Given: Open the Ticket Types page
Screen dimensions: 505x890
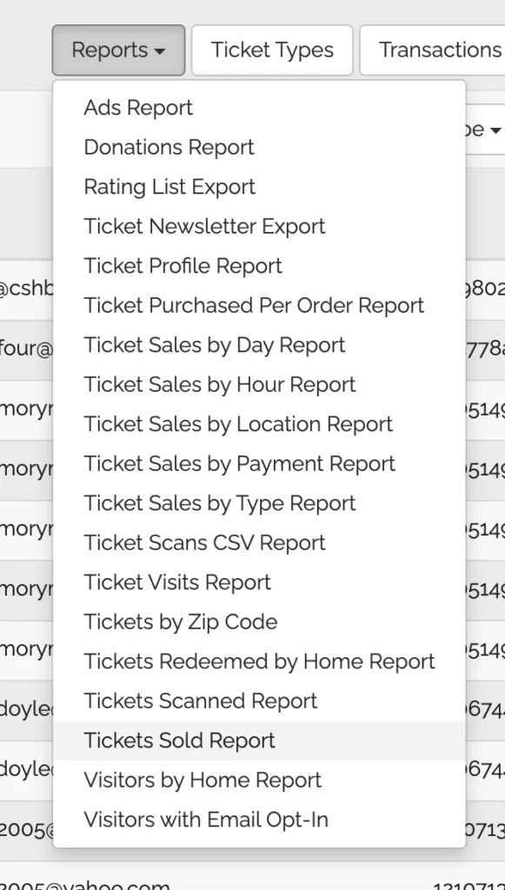Looking at the screenshot, I should coord(272,50).
